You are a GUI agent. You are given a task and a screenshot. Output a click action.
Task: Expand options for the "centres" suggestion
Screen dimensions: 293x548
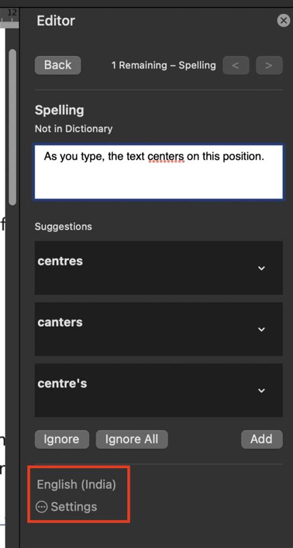pyautogui.click(x=261, y=268)
